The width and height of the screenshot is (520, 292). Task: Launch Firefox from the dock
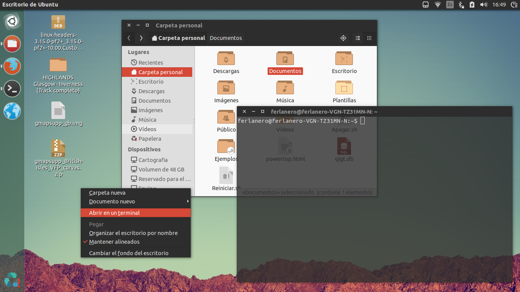[x=12, y=66]
